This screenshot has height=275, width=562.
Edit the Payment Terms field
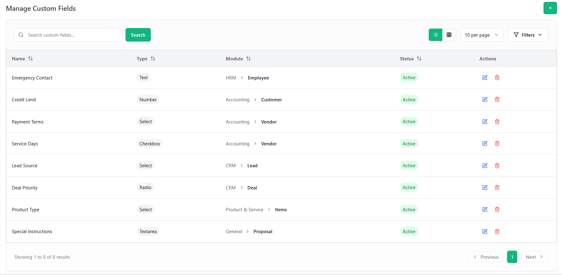(485, 122)
